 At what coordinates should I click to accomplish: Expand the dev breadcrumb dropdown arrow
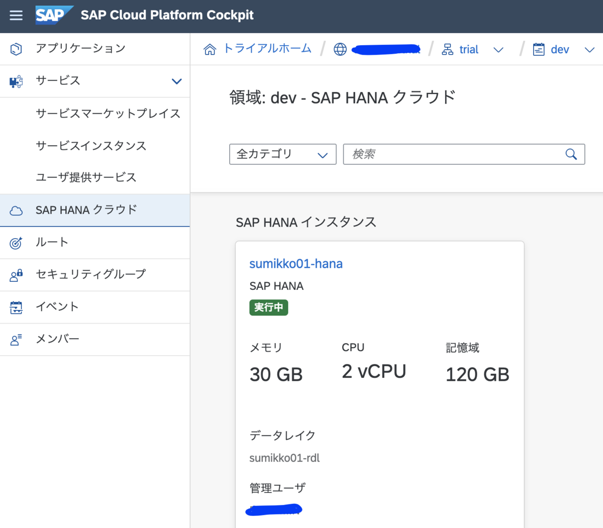(590, 50)
